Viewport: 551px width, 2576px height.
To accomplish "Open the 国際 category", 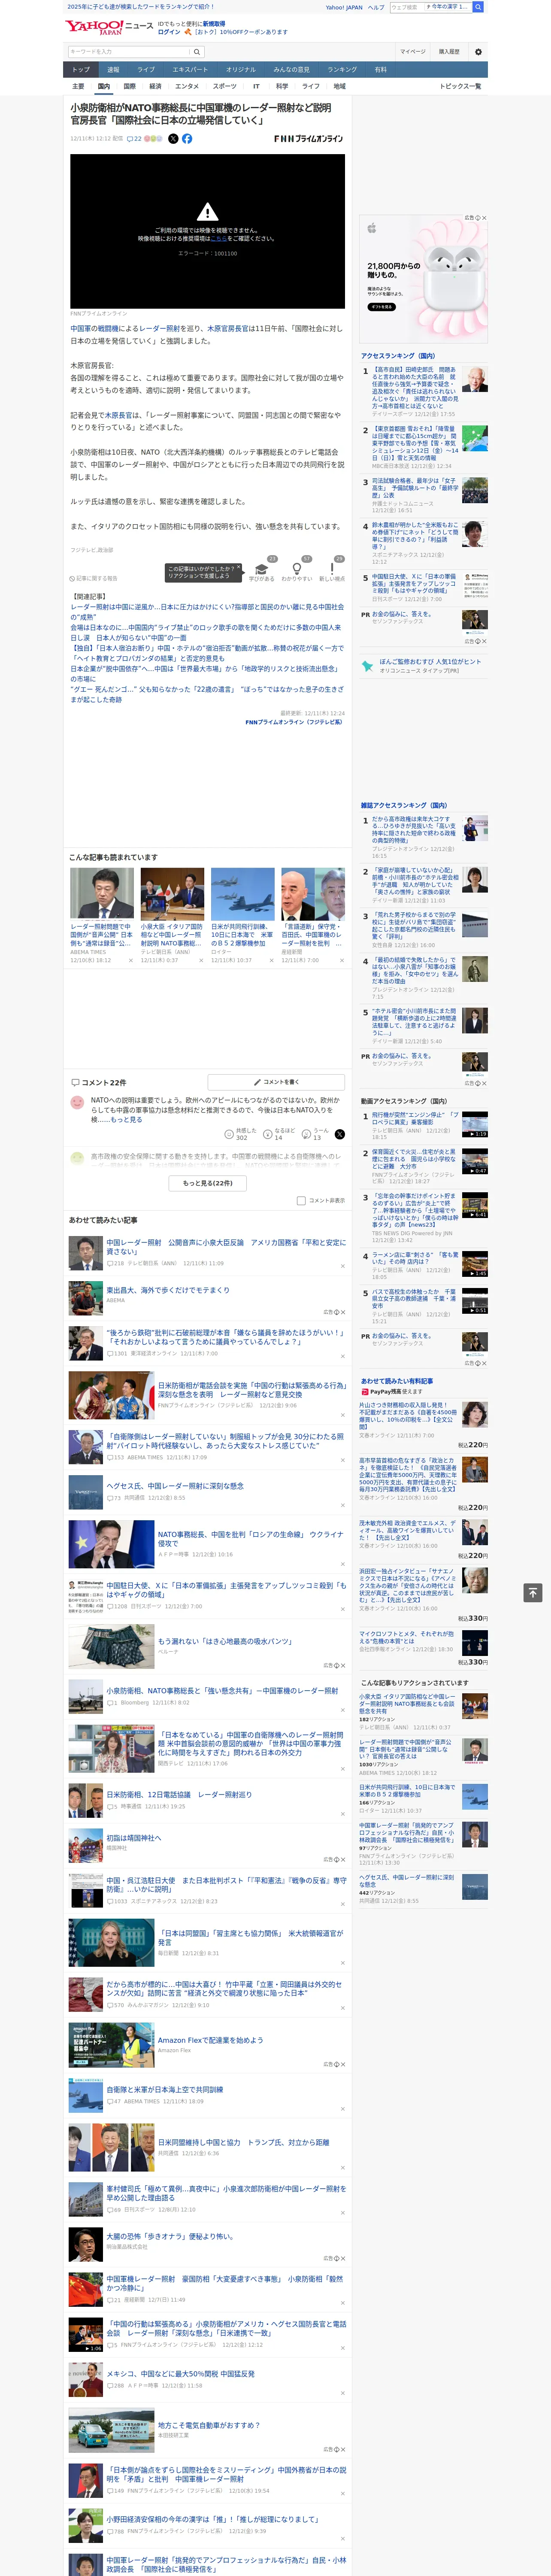I will click(x=129, y=86).
